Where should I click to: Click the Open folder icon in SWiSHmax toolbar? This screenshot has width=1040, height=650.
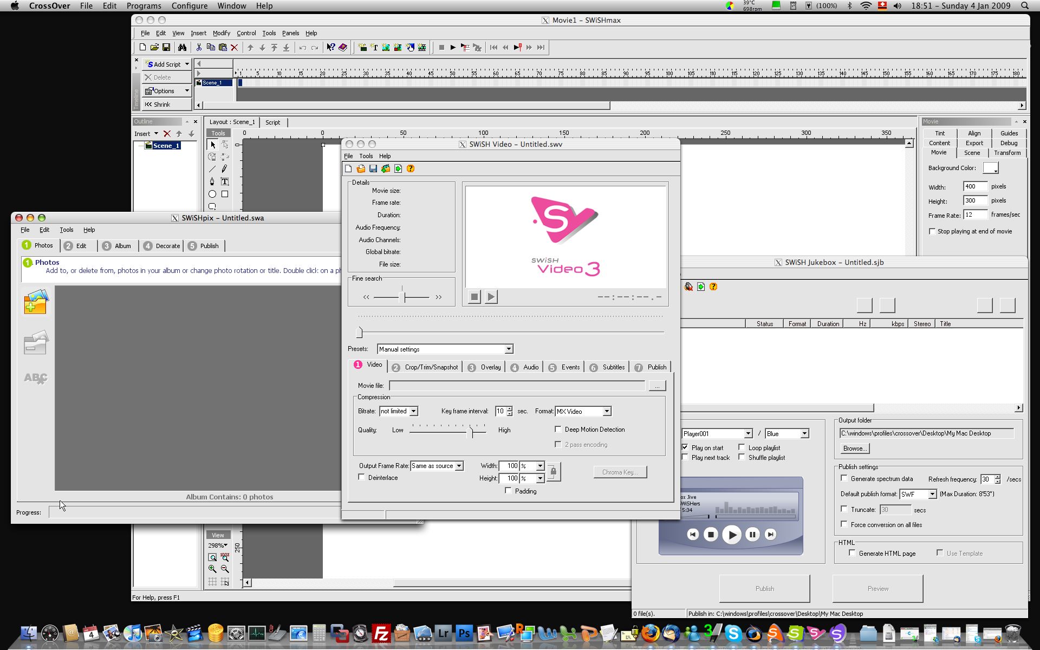point(154,48)
